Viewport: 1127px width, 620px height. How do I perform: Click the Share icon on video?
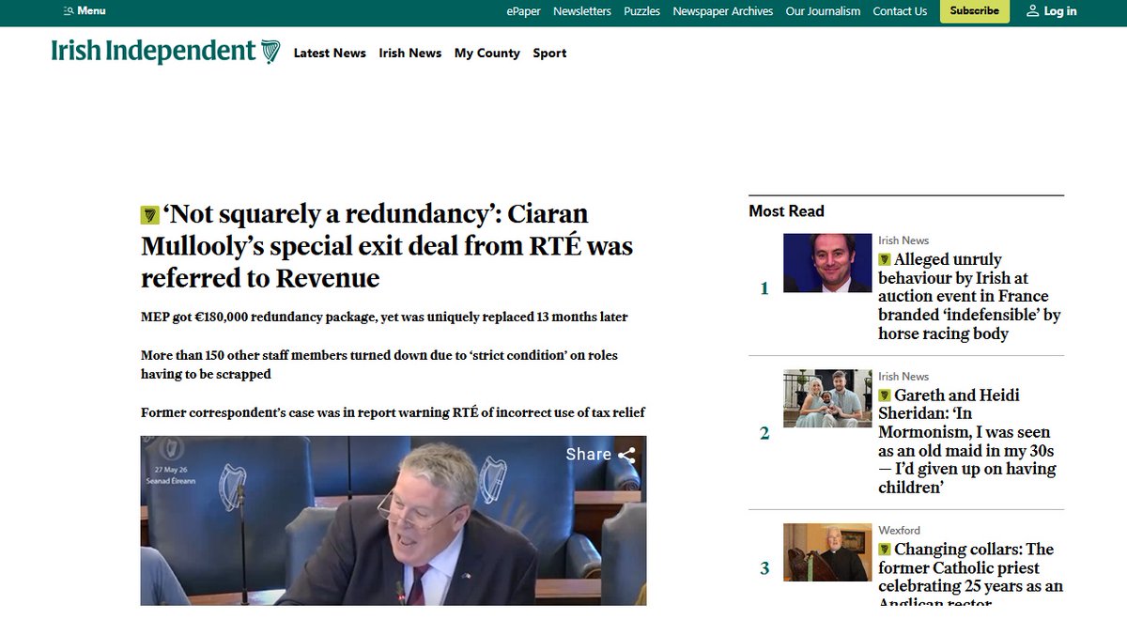click(x=626, y=455)
